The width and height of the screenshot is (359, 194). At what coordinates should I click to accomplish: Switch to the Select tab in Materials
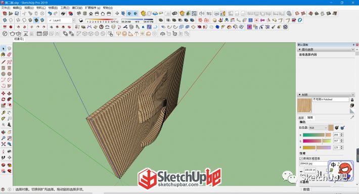tap(301, 118)
